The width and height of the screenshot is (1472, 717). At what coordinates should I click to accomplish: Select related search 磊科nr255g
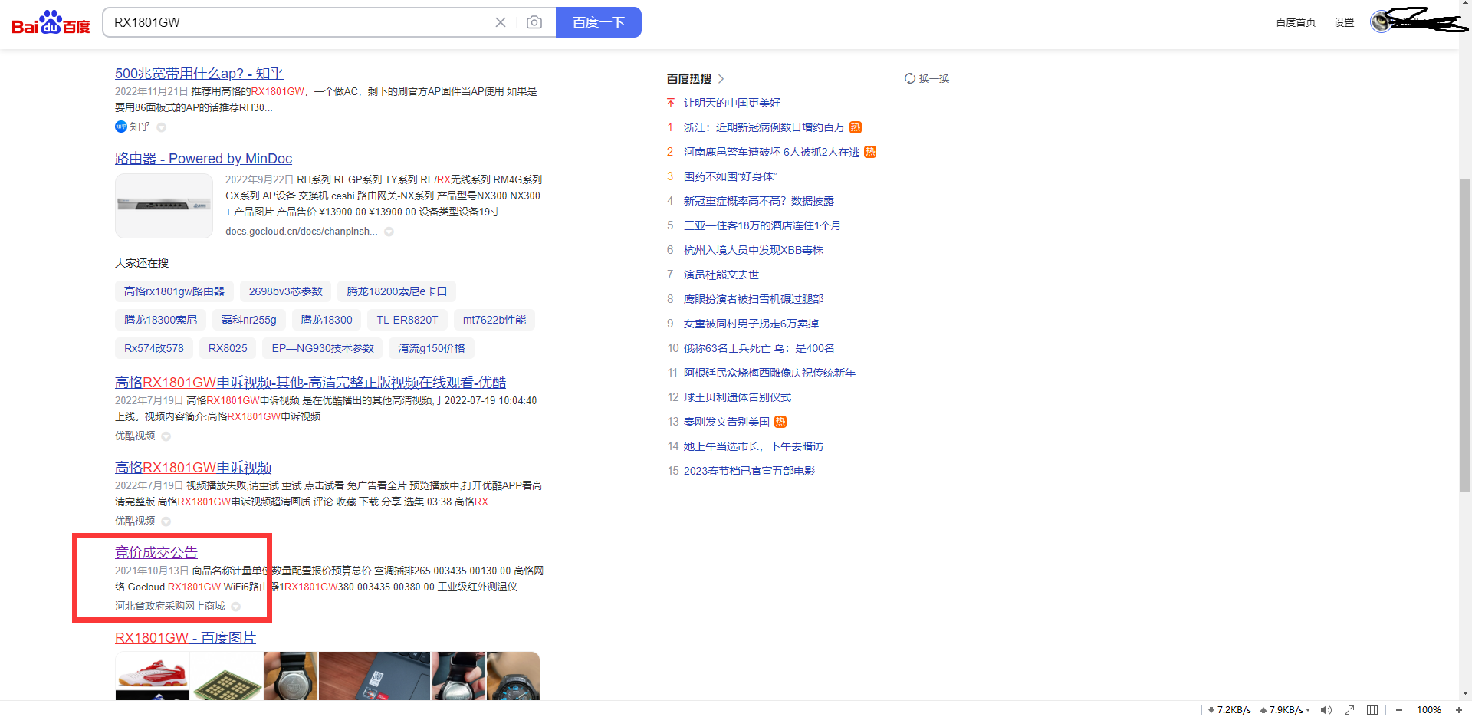coord(248,320)
